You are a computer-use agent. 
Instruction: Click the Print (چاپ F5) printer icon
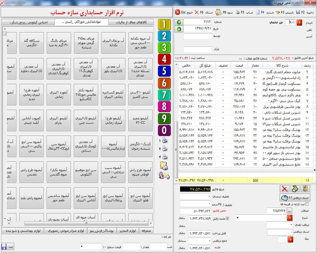237,12
